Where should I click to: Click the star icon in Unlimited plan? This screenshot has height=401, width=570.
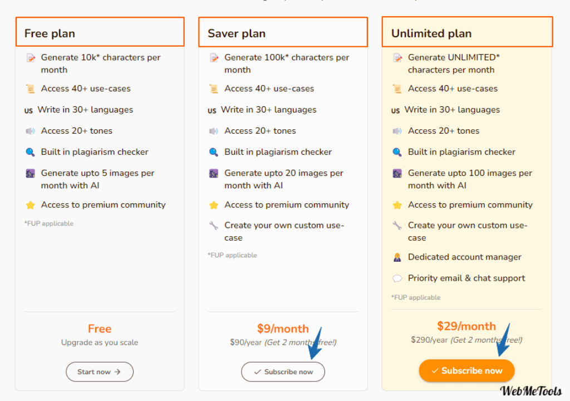click(x=397, y=205)
